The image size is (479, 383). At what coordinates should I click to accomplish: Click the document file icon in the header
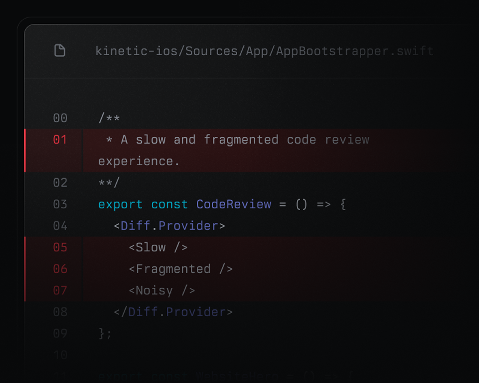[60, 51]
